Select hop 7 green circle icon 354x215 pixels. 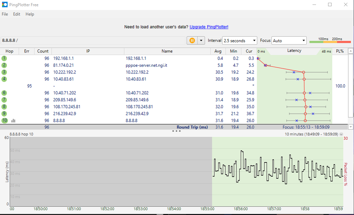click(x=4, y=100)
